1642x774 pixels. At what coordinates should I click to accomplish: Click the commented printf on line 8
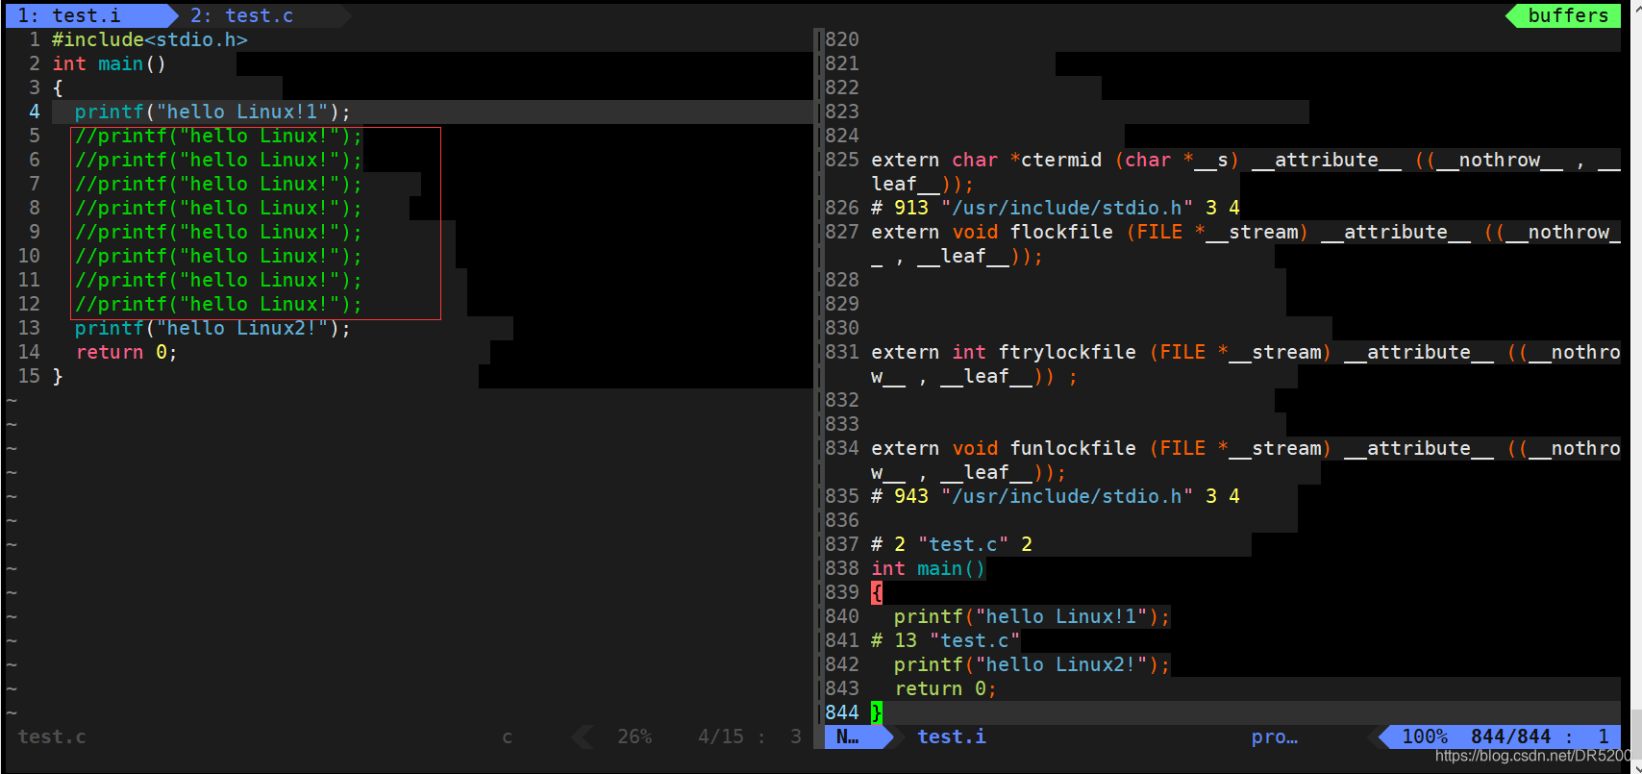tap(218, 208)
